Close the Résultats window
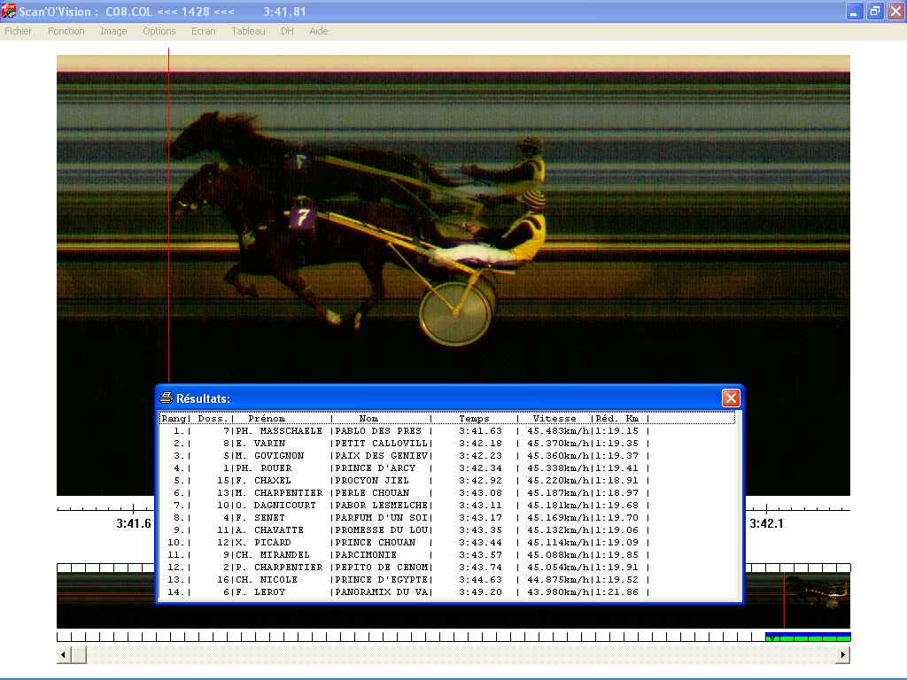907x680 pixels. 731,398
